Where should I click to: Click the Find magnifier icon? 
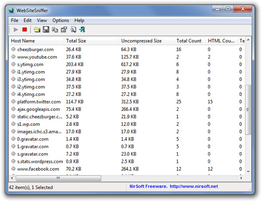point(73,29)
